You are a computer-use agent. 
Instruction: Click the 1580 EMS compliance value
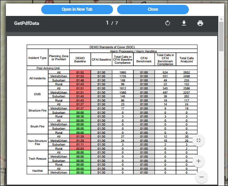pyautogui.click(x=123, y=92)
